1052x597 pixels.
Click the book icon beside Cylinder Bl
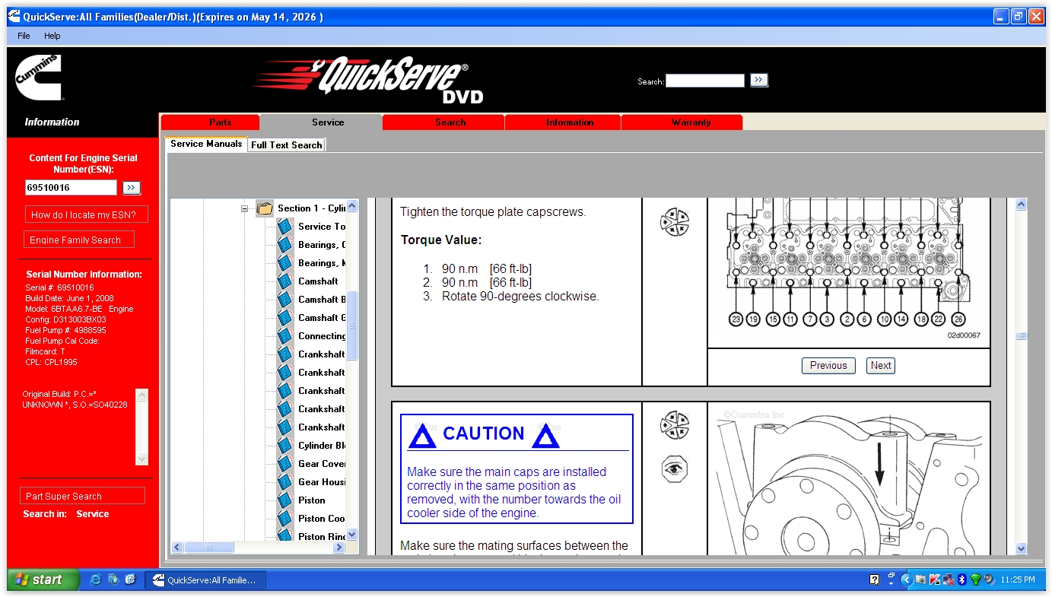285,446
